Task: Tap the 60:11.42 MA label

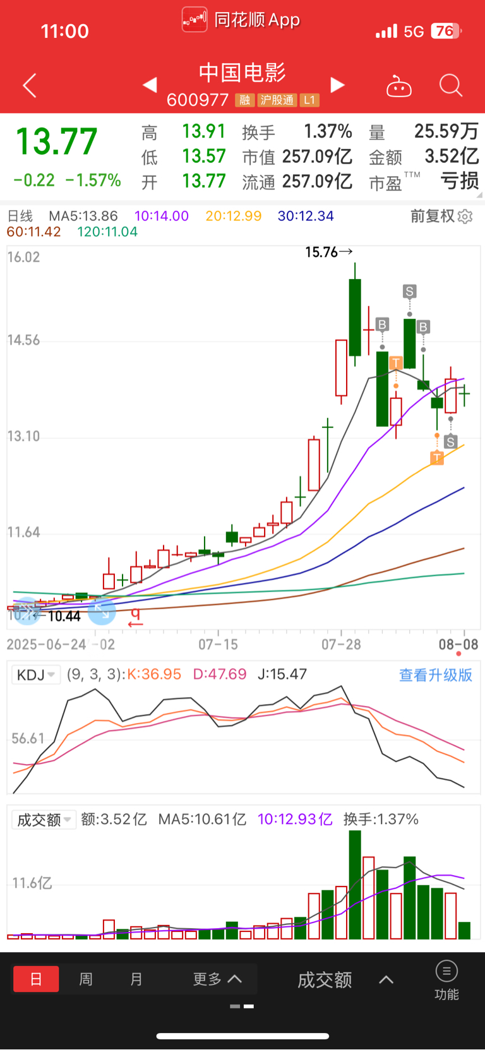Action: pos(33,232)
